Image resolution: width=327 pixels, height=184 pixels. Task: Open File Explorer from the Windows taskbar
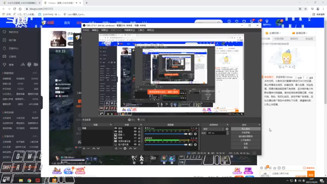(21, 180)
